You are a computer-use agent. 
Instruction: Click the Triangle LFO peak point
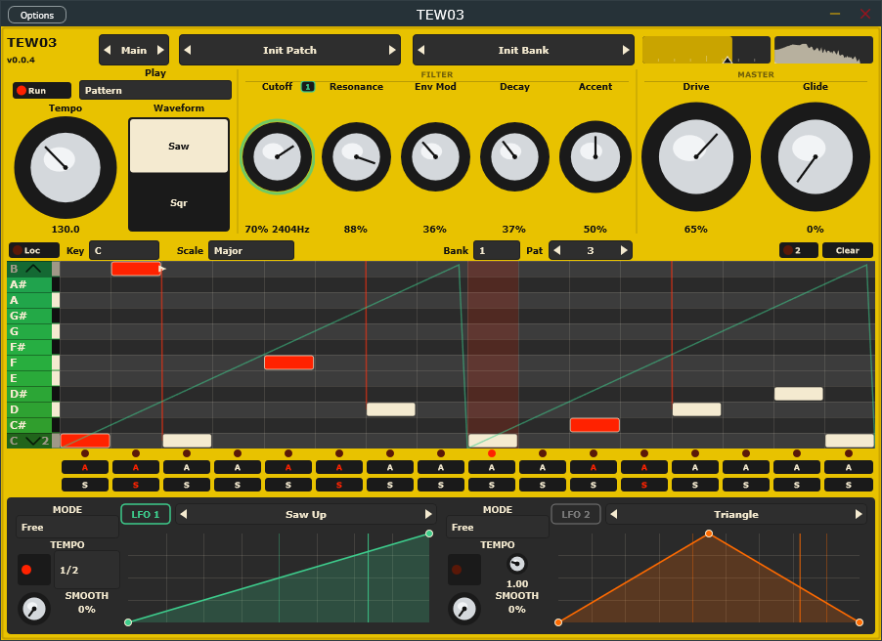(x=709, y=534)
